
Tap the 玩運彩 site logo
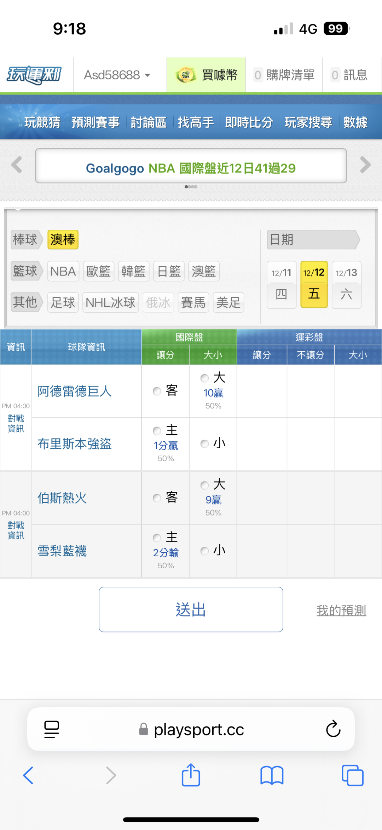[x=34, y=75]
